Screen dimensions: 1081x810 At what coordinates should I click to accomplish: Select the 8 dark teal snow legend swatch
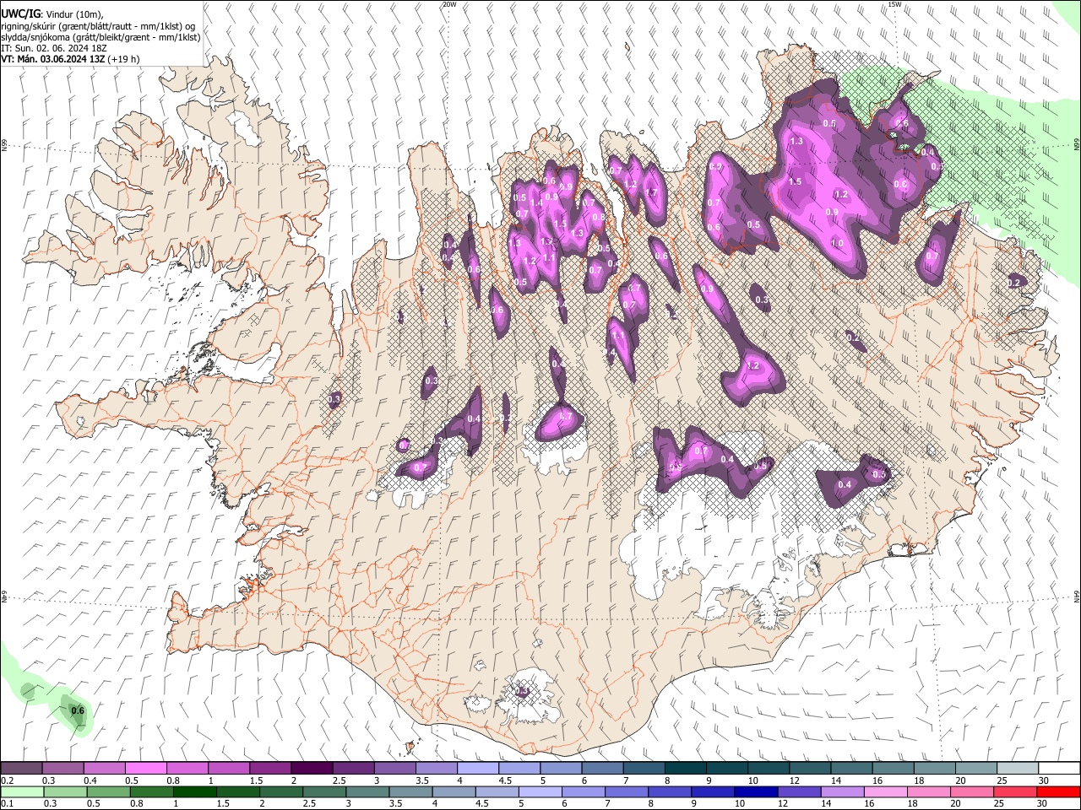[685, 769]
